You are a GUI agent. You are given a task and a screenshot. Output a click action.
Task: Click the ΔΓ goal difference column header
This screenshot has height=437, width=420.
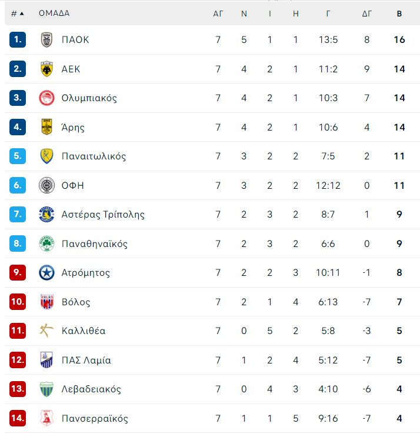pos(367,14)
